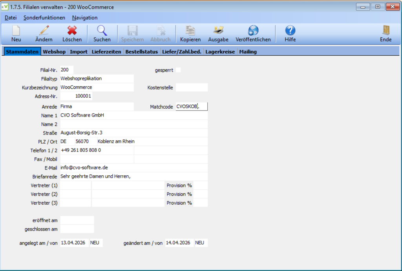Click the Veröffentlichen globe icon
This screenshot has height=271, width=402.
253,31
